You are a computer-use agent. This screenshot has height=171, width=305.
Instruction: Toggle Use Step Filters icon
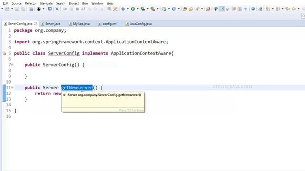[x=115, y=9]
